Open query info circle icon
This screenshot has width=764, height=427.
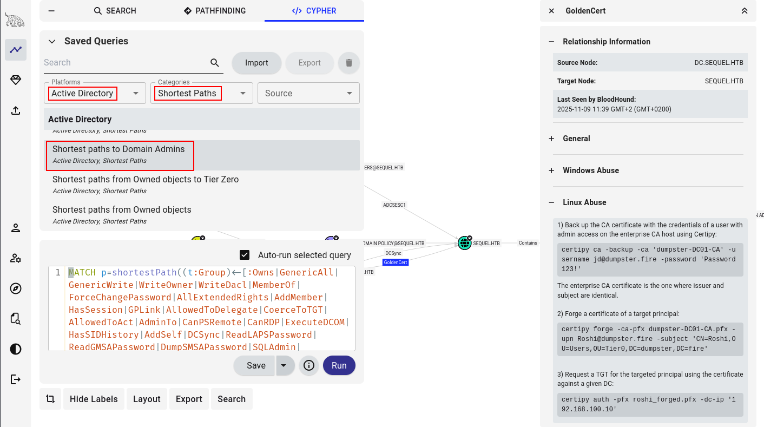tap(309, 365)
